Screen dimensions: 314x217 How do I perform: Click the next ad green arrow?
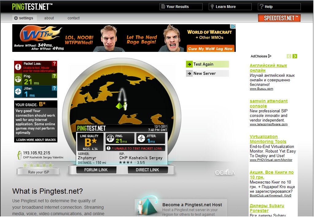click(295, 56)
